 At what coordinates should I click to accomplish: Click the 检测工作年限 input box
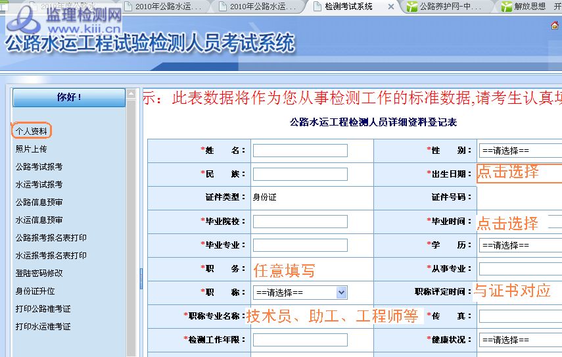pos(300,340)
